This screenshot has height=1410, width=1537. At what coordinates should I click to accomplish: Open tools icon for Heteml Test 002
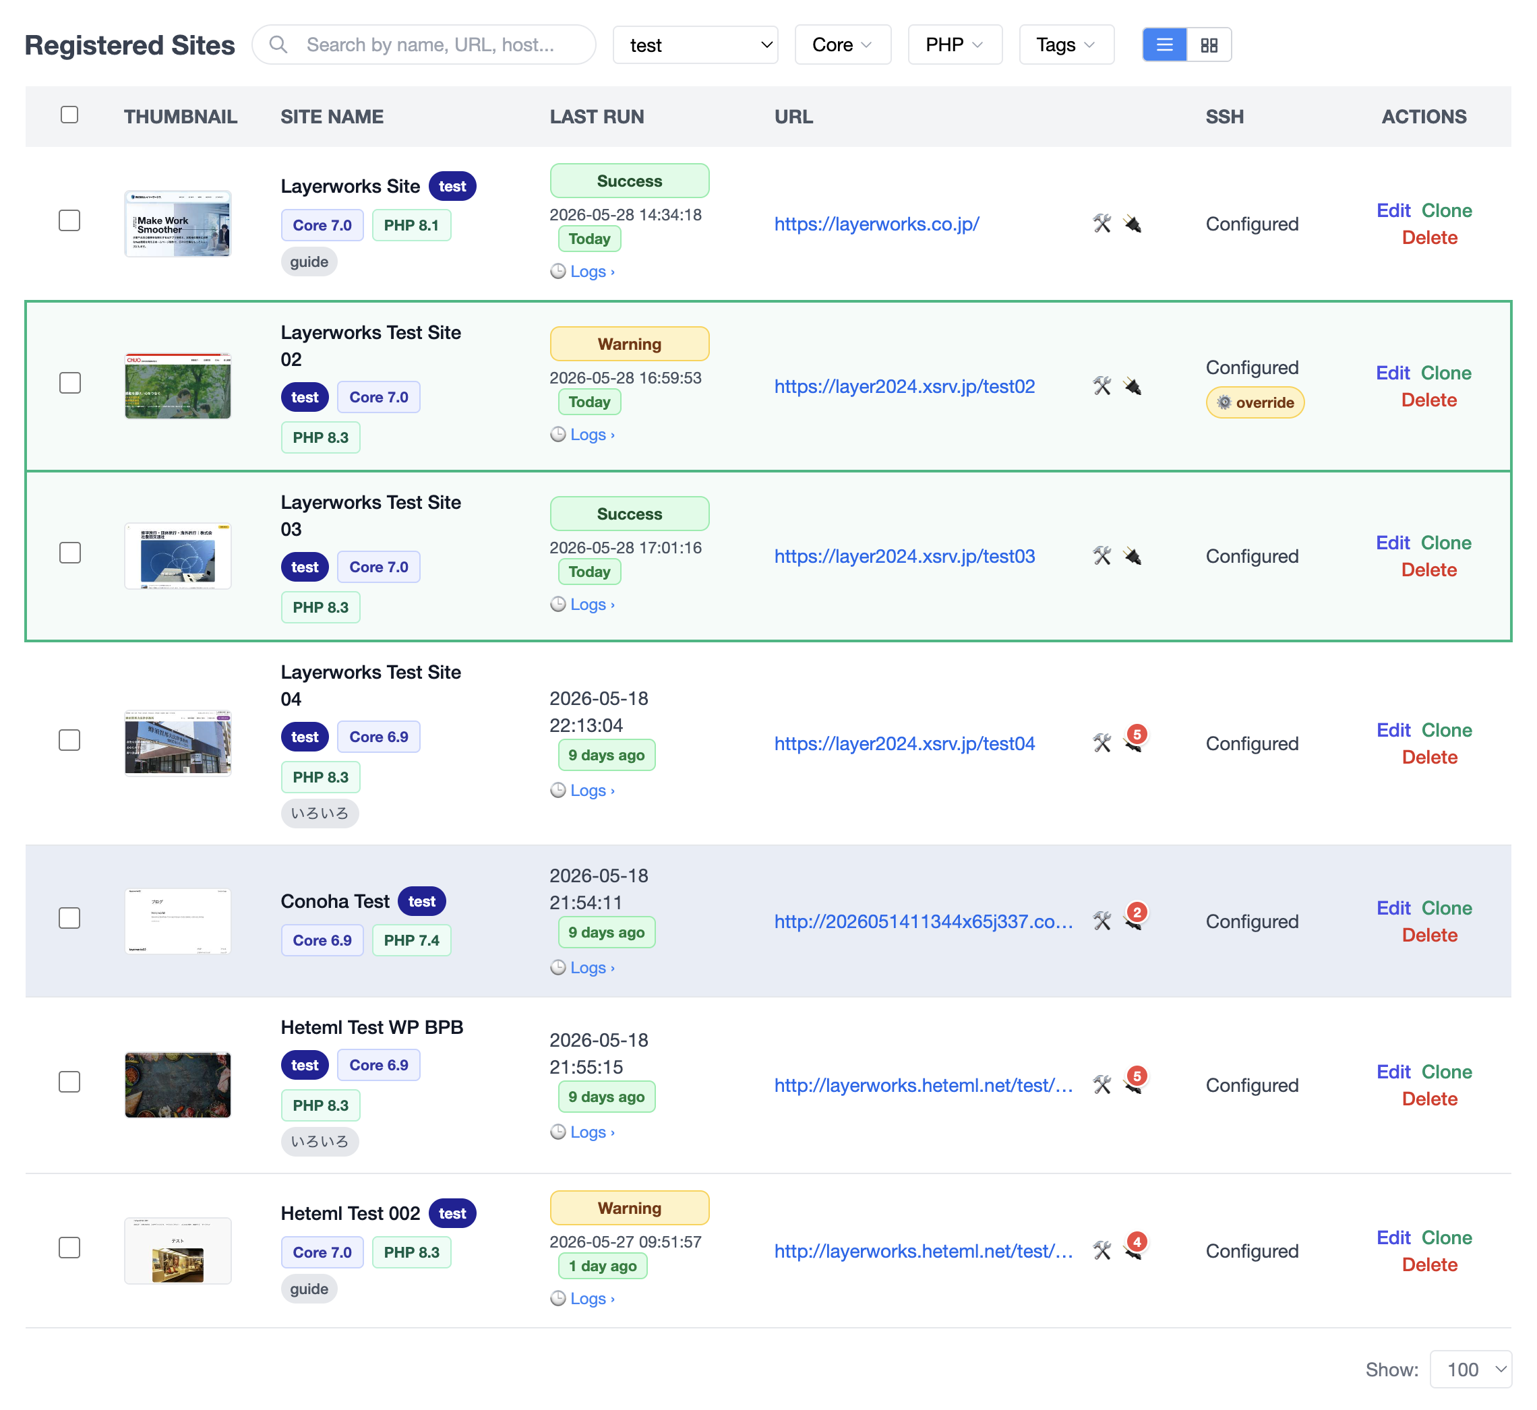1102,1250
